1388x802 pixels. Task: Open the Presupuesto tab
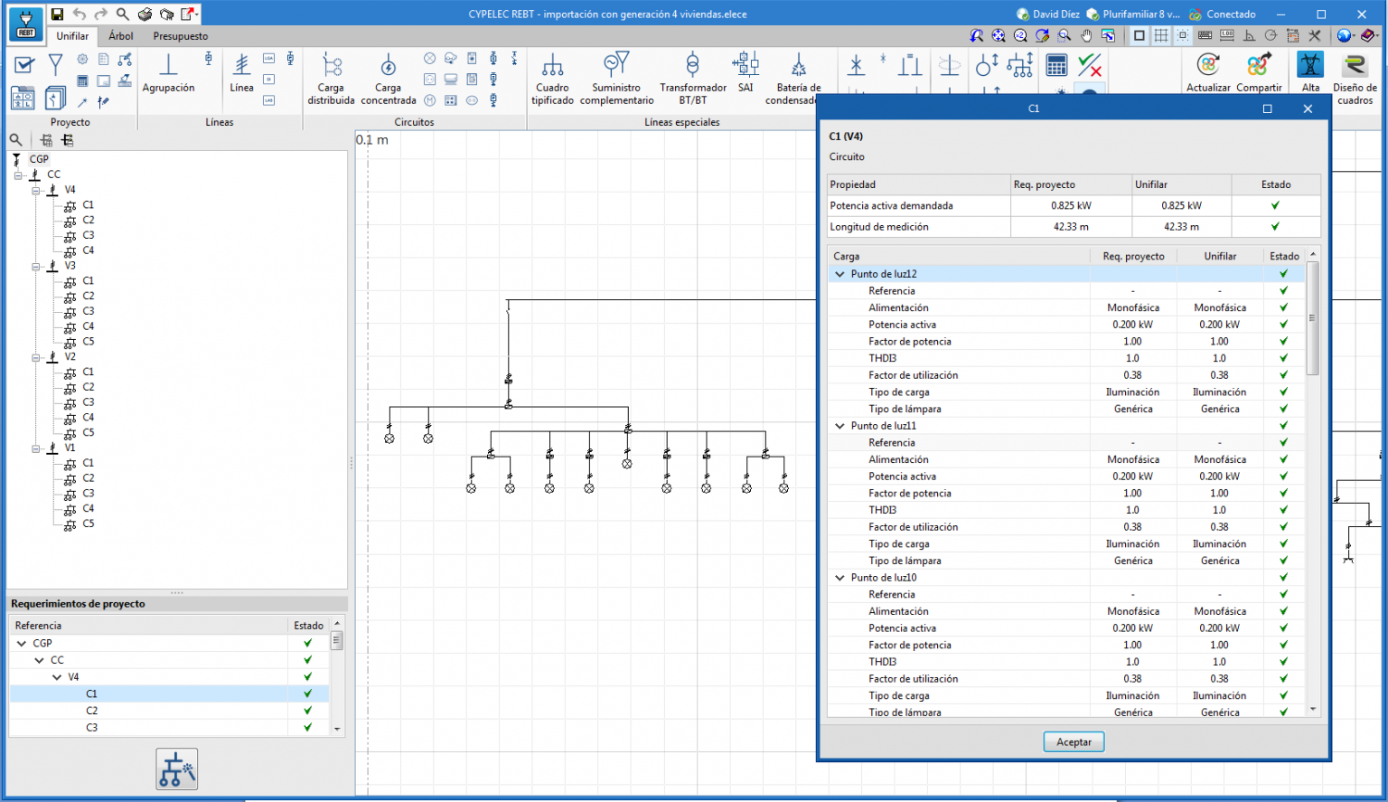coord(180,36)
